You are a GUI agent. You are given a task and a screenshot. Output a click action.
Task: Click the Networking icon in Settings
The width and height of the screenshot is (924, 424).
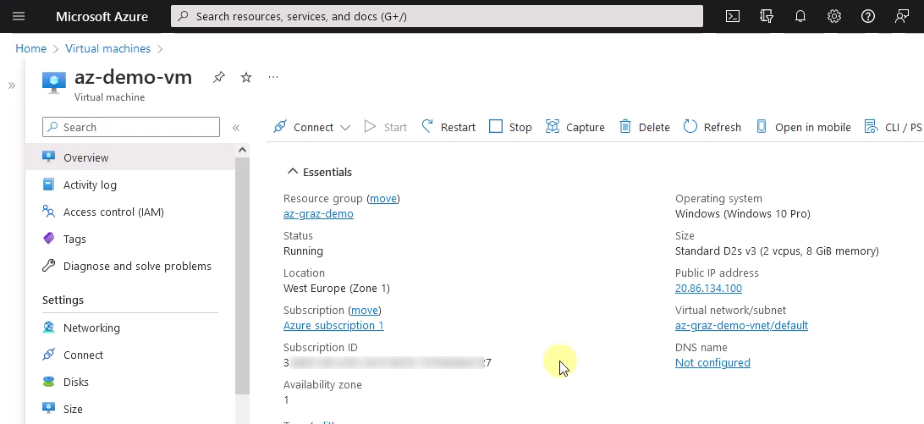click(48, 328)
